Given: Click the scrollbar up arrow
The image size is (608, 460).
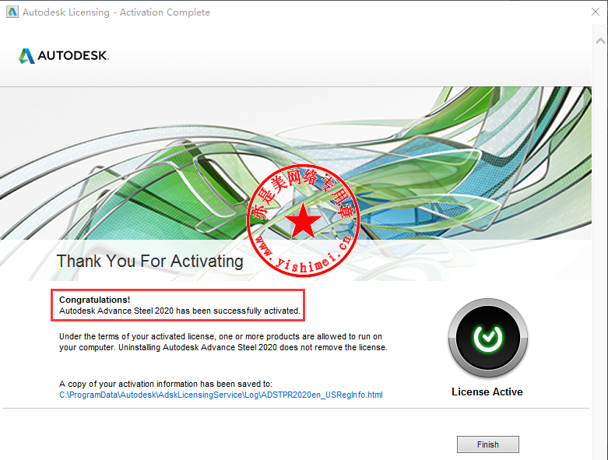Looking at the screenshot, I should click(x=600, y=40).
